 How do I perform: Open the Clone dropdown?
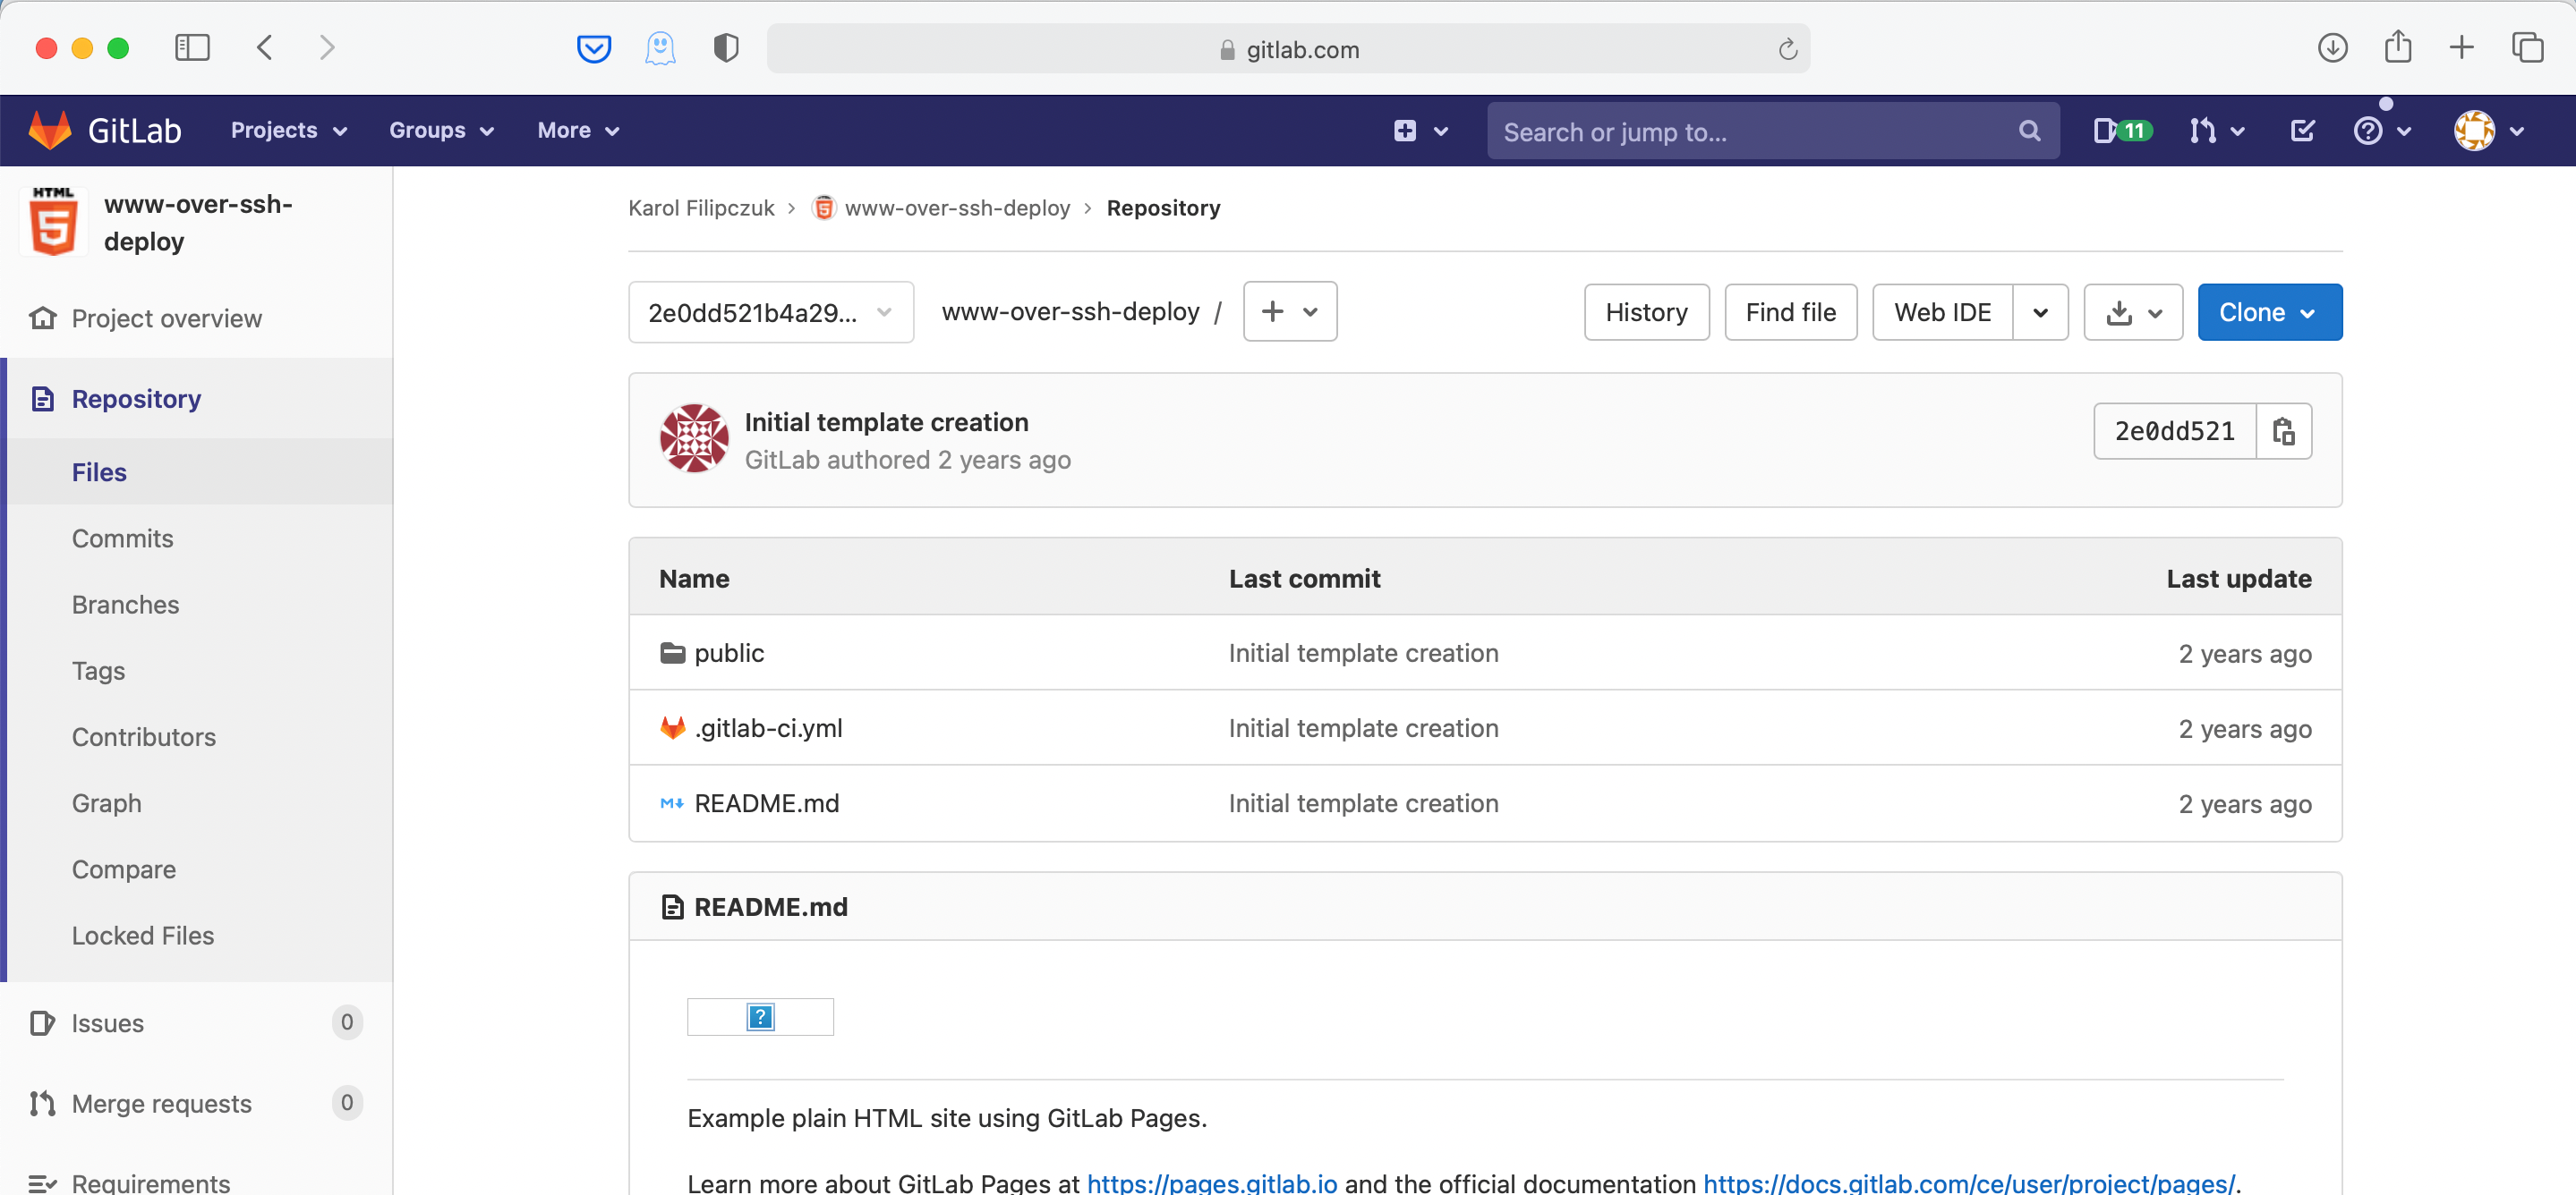2268,313
